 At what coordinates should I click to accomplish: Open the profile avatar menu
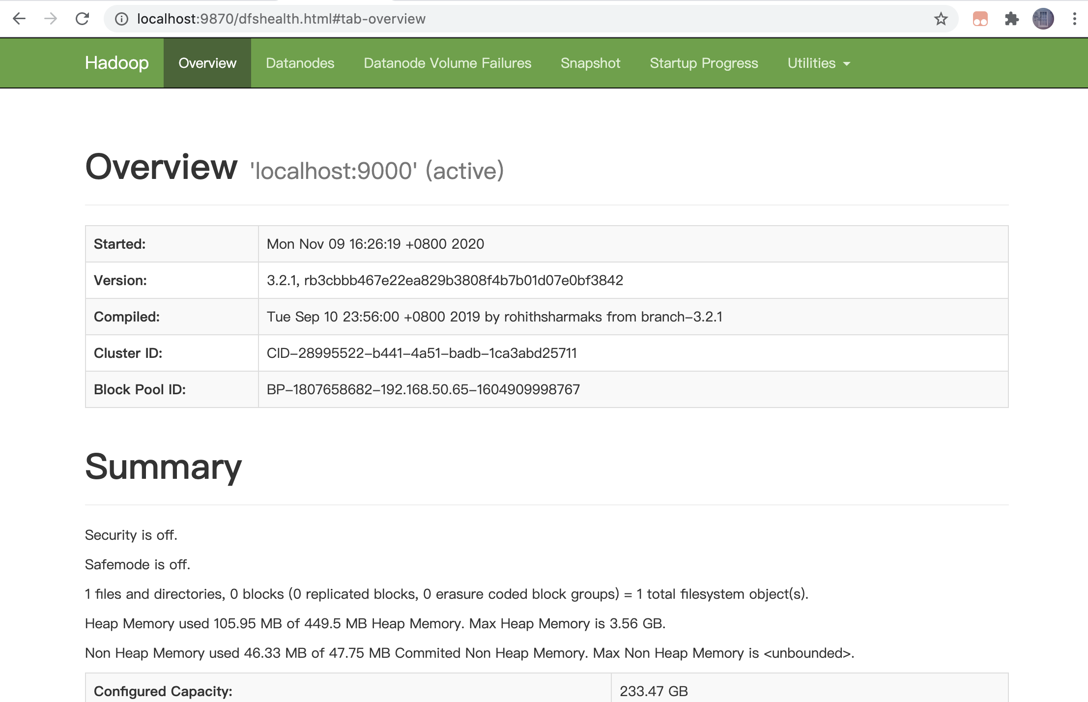point(1043,19)
